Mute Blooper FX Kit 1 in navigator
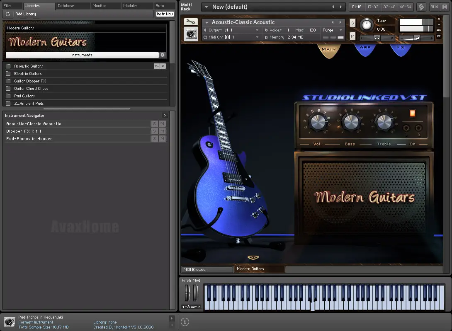Screen dimensions: 452x331 (162, 131)
